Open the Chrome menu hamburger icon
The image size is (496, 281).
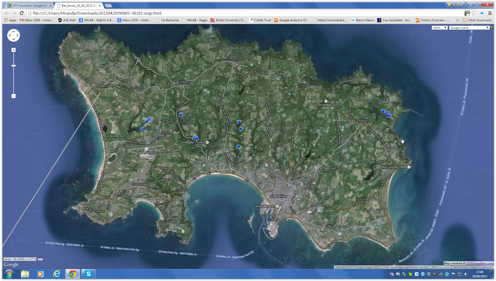pyautogui.click(x=490, y=13)
